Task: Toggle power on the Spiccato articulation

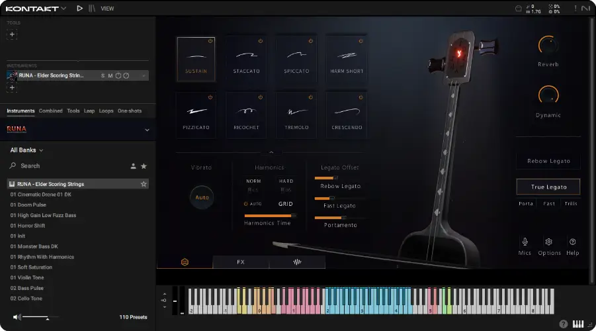Action: (310, 41)
